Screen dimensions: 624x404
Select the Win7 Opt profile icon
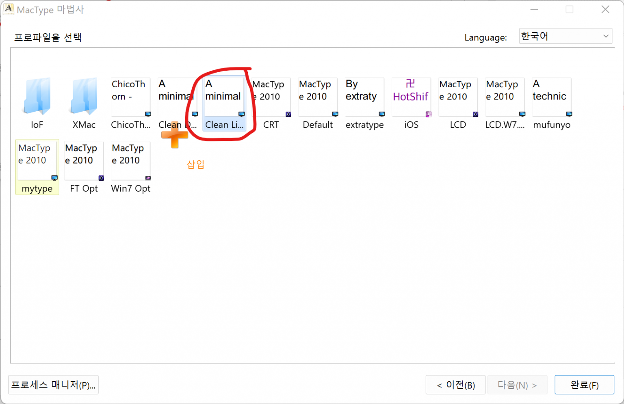pyautogui.click(x=131, y=160)
